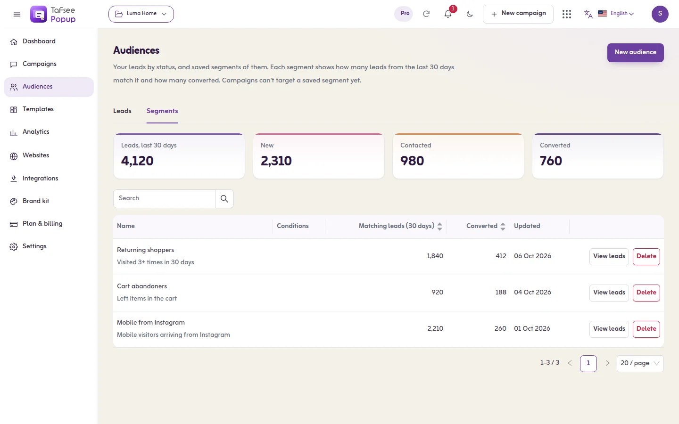Click the Converted 760 stat card
This screenshot has height=424, width=679.
coord(597,156)
